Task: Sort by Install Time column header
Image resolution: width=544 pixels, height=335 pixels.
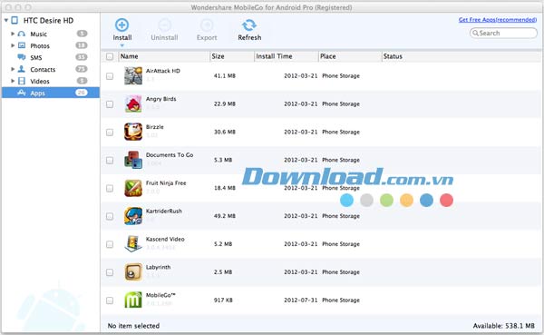Action: (x=287, y=56)
